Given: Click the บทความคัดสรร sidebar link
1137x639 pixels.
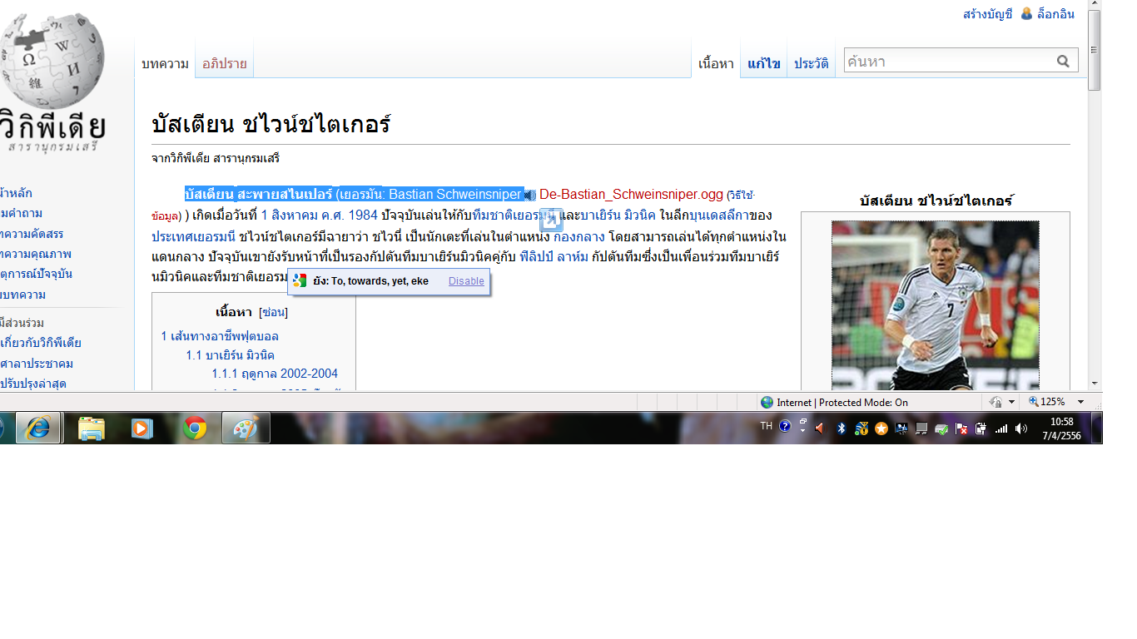Looking at the screenshot, I should [x=32, y=234].
